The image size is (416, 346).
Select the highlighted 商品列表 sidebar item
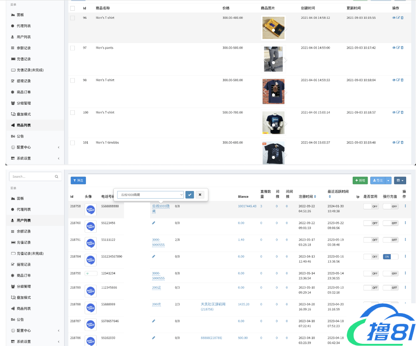(24, 125)
